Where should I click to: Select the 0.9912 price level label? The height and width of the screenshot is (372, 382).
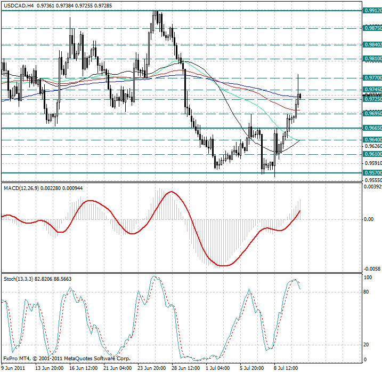(x=371, y=10)
